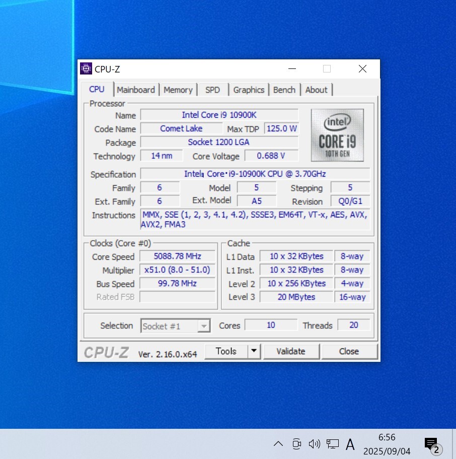This screenshot has width=456, height=459.
Task: Open the notification center icon
Action: click(432, 444)
